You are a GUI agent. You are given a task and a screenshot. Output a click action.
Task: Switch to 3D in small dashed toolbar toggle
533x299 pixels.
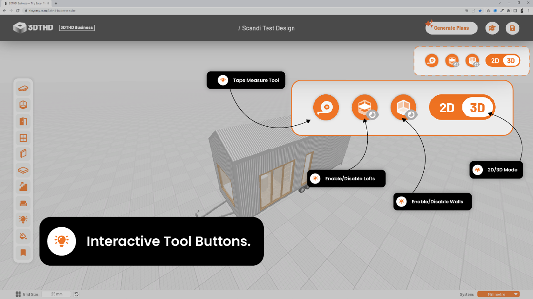pyautogui.click(x=511, y=61)
